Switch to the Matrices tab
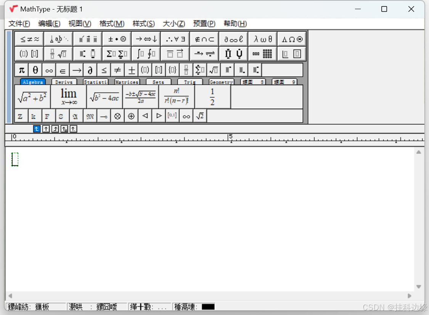This screenshot has width=429, height=315. 127,82
